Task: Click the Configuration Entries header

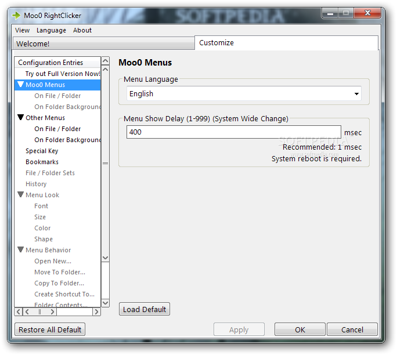Action: tap(57, 63)
